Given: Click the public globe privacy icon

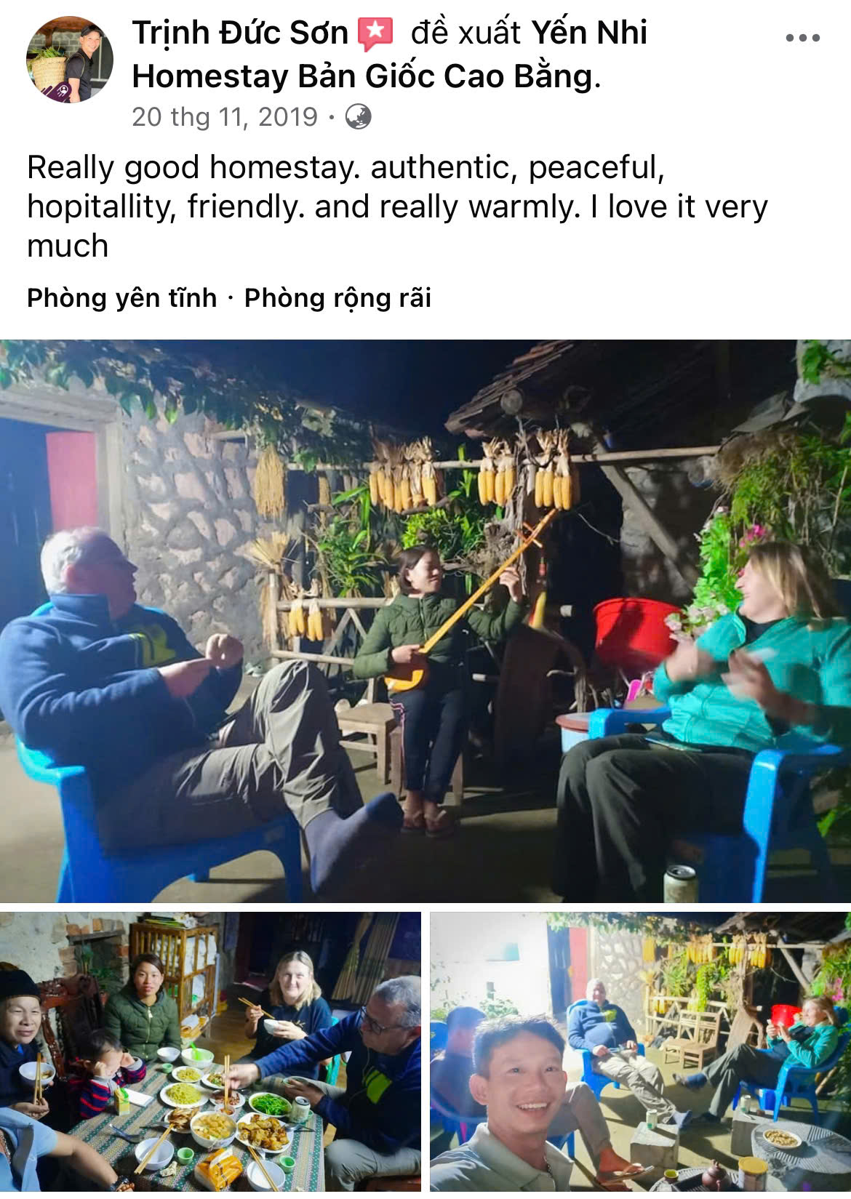Looking at the screenshot, I should point(358,116).
